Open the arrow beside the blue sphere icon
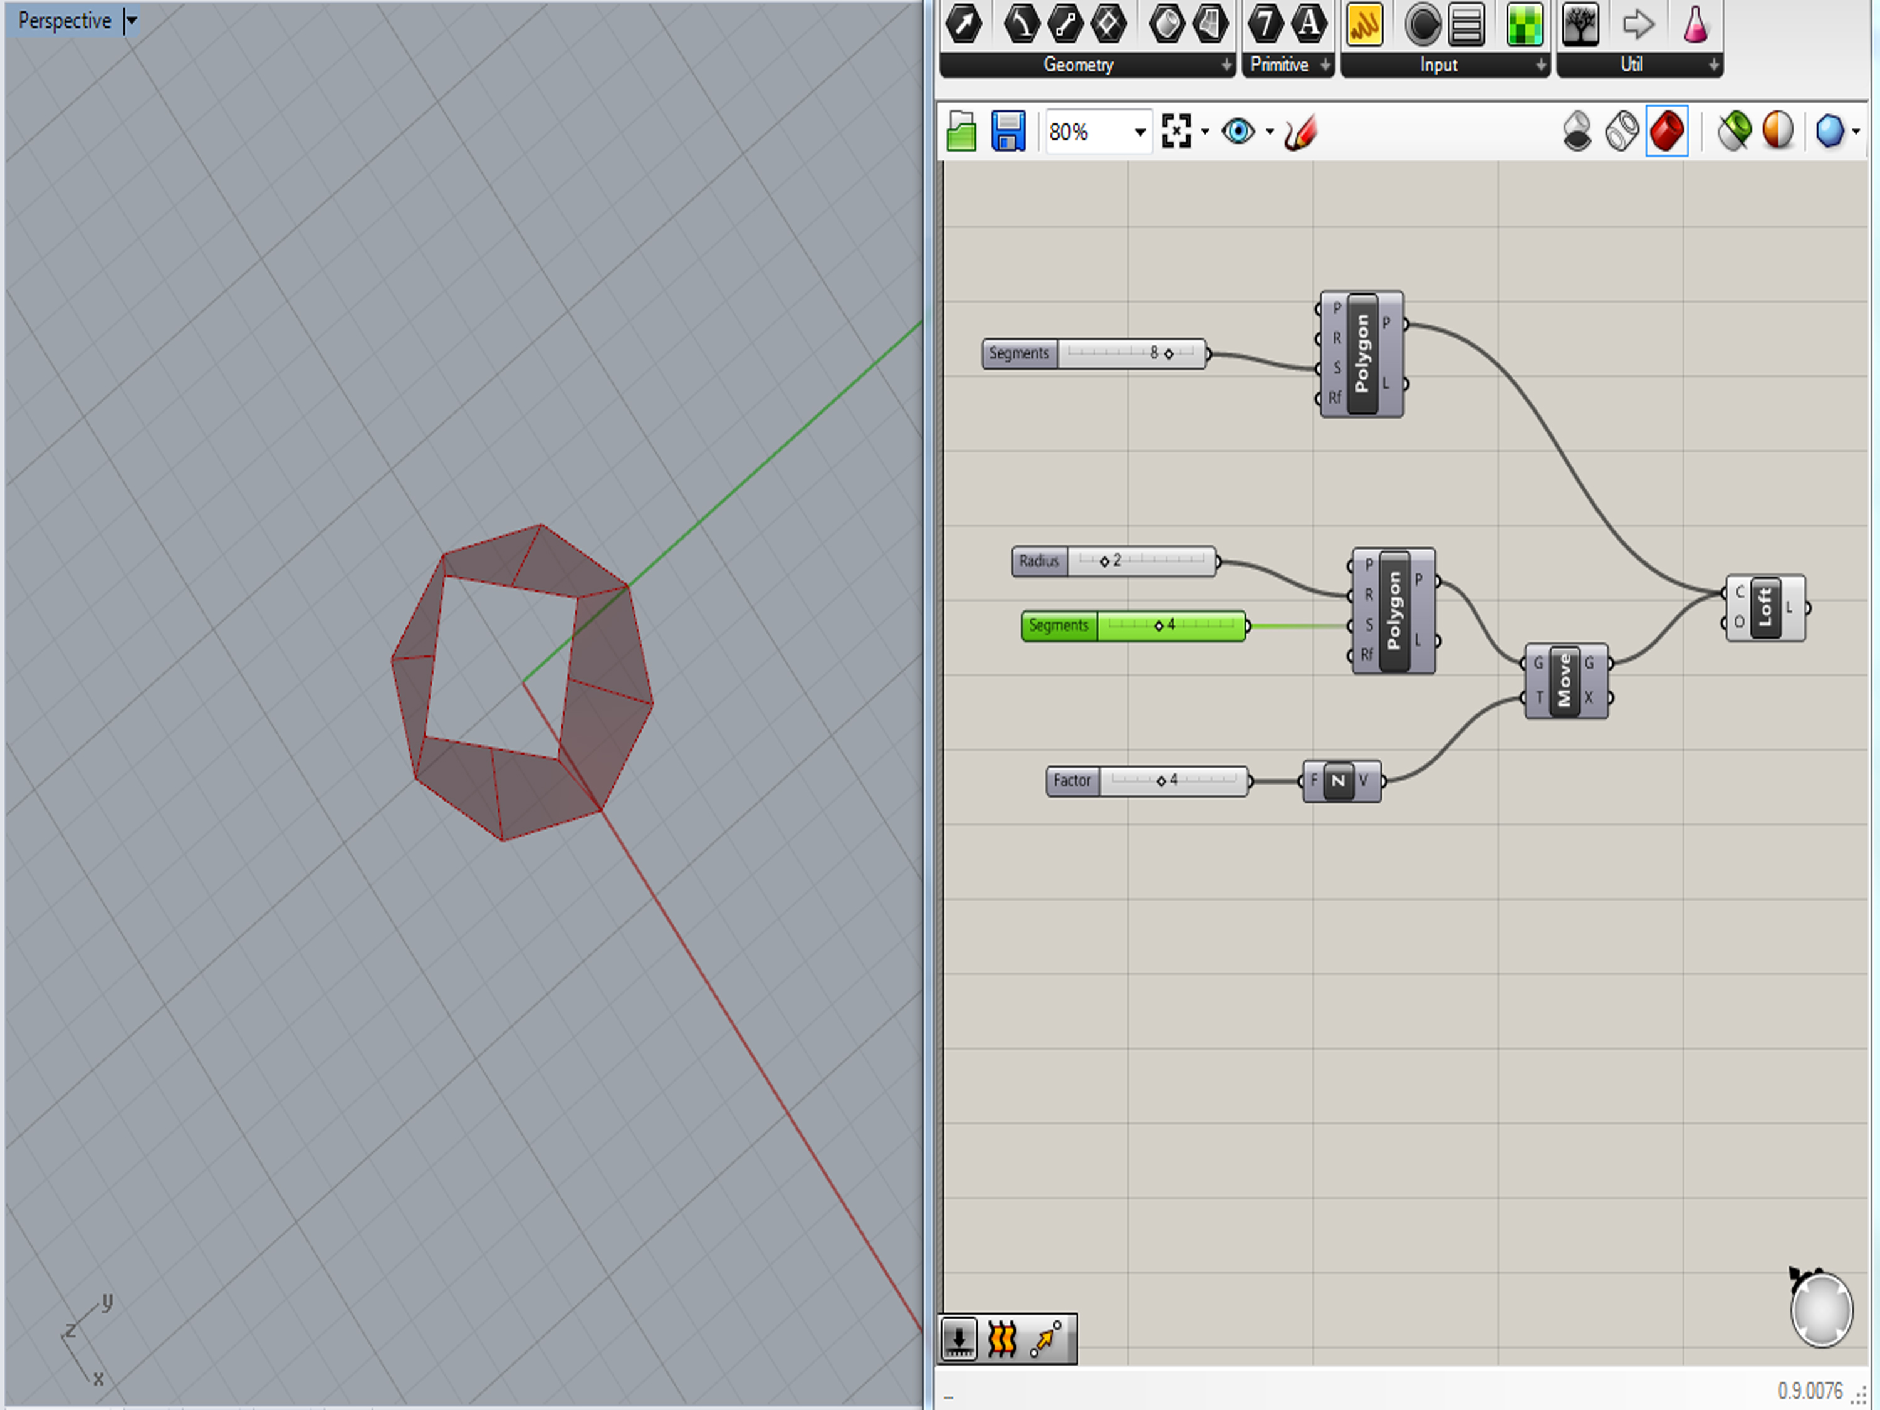Image resolution: width=1880 pixels, height=1410 pixels. pos(1856,132)
